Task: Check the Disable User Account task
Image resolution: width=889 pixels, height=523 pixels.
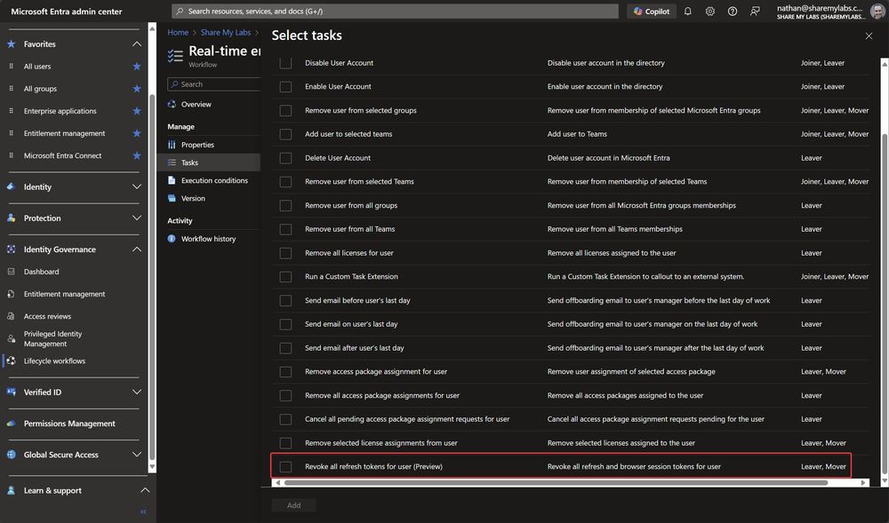Action: [285, 63]
